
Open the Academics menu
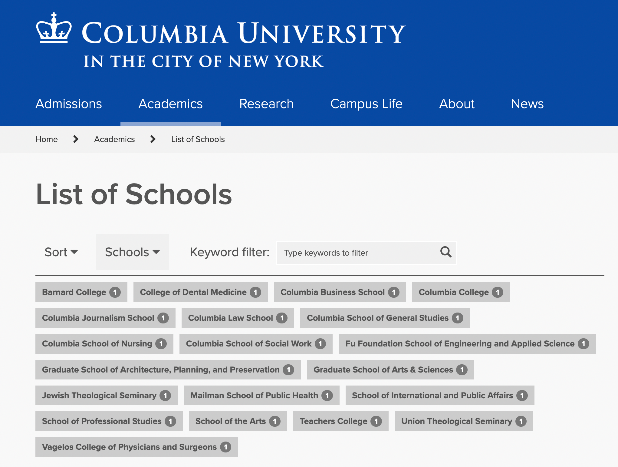click(171, 104)
